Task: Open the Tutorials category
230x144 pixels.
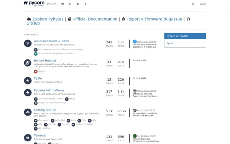Action: click(x=40, y=136)
